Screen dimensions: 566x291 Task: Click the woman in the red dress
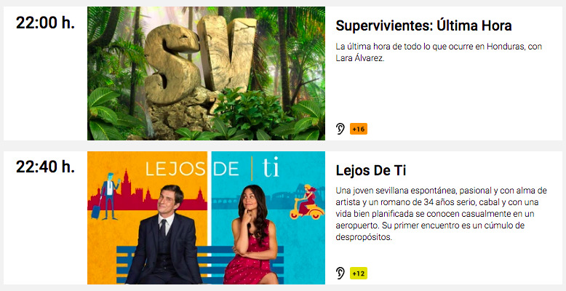pyautogui.click(x=252, y=235)
